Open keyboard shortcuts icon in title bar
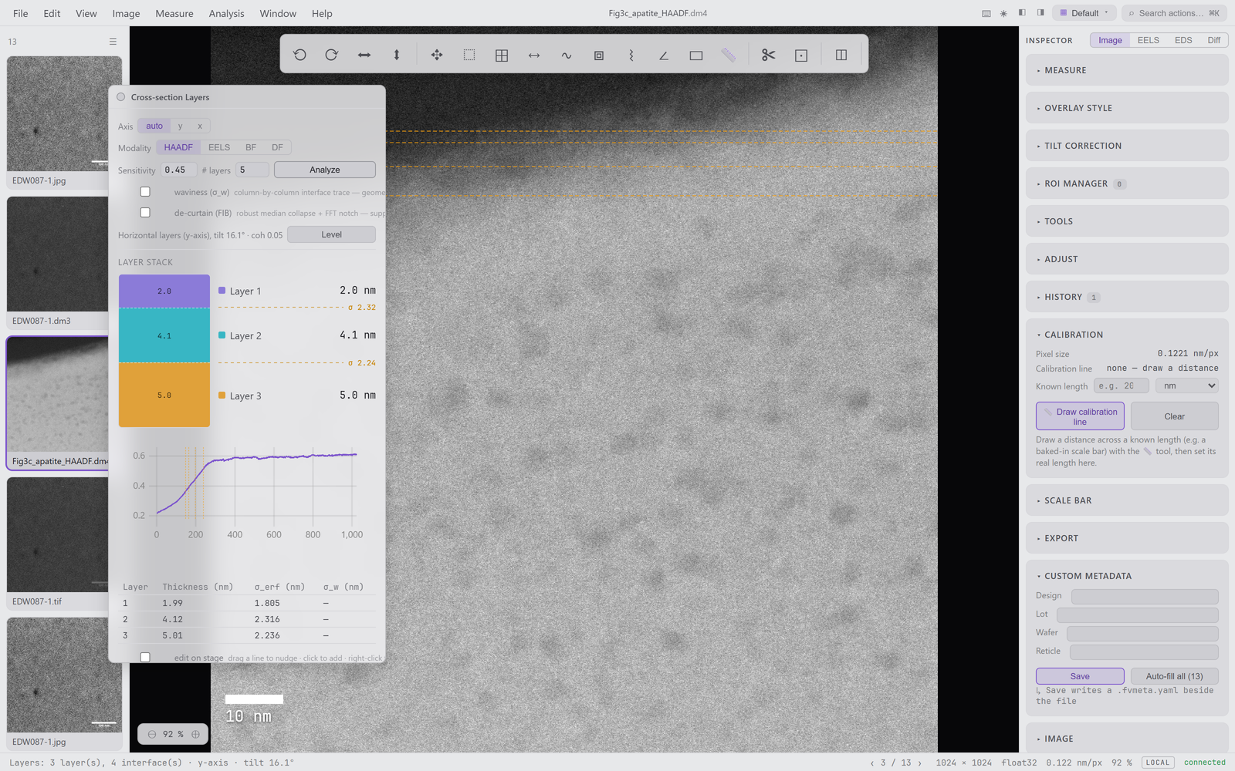This screenshot has width=1235, height=771. pos(986,13)
